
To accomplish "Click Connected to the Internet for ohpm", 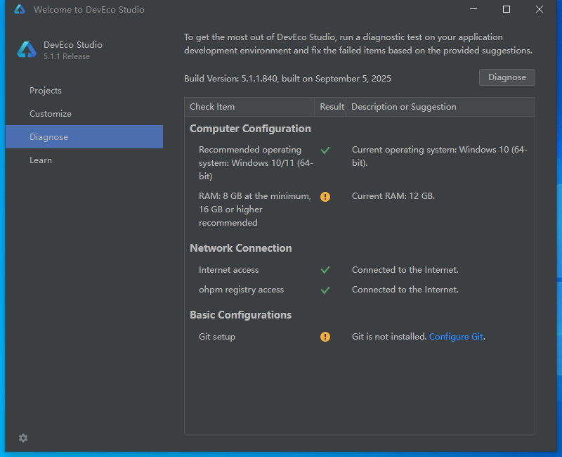I will [405, 290].
